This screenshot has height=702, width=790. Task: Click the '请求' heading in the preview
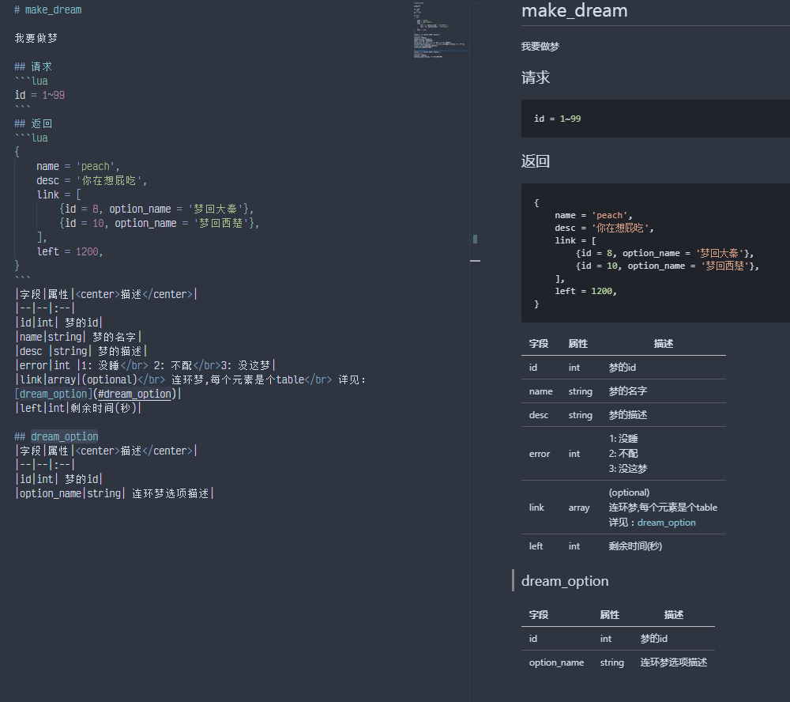tap(536, 77)
